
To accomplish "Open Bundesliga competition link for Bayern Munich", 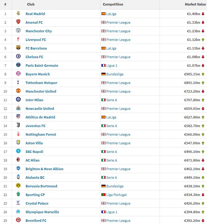I will point(115,74).
